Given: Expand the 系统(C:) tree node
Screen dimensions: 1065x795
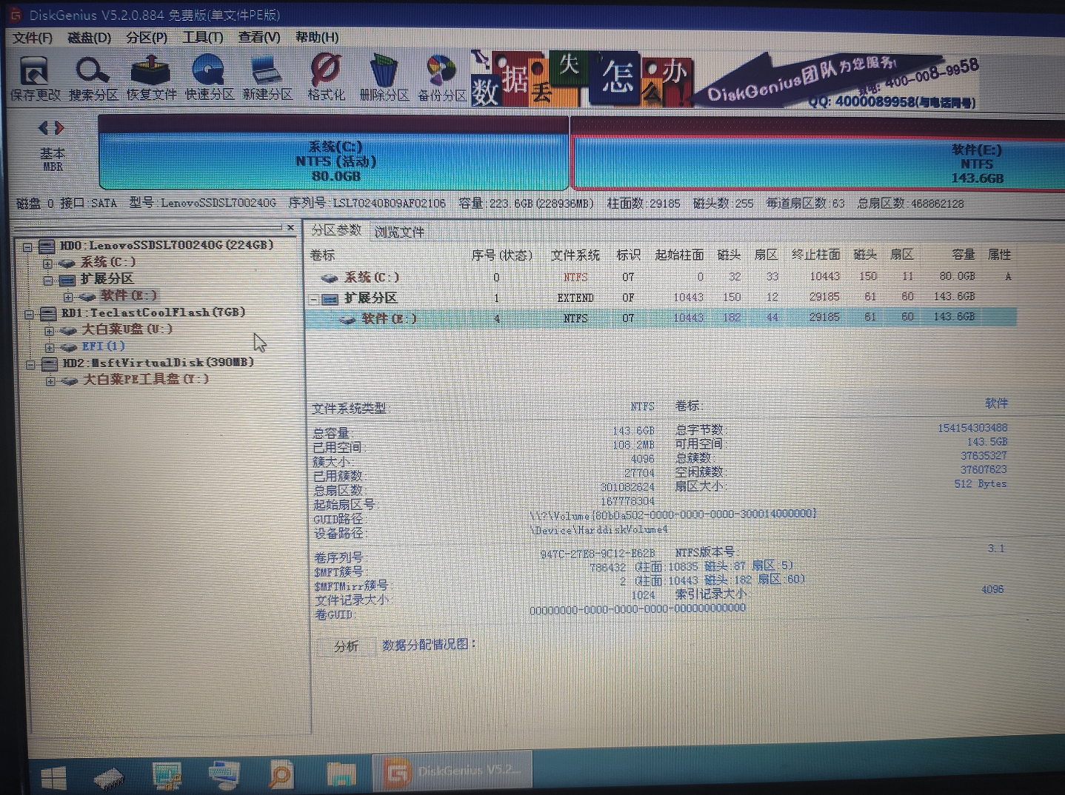Looking at the screenshot, I should point(47,264).
